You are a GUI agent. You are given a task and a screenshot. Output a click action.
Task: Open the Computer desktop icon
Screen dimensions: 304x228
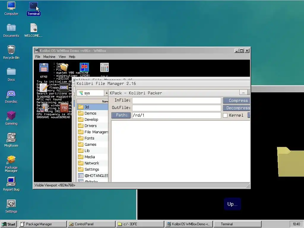[11, 9]
